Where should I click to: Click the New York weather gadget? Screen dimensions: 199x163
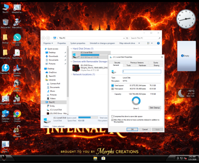(186, 93)
